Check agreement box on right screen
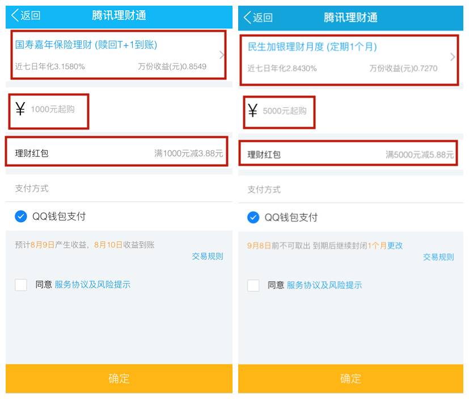469x399 pixels. point(253,285)
